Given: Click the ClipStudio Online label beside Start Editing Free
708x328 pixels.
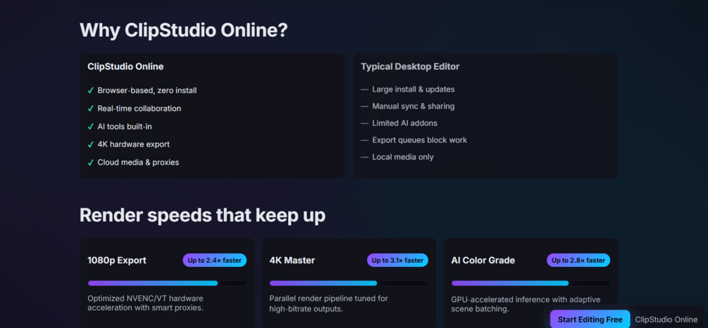Looking at the screenshot, I should point(666,320).
